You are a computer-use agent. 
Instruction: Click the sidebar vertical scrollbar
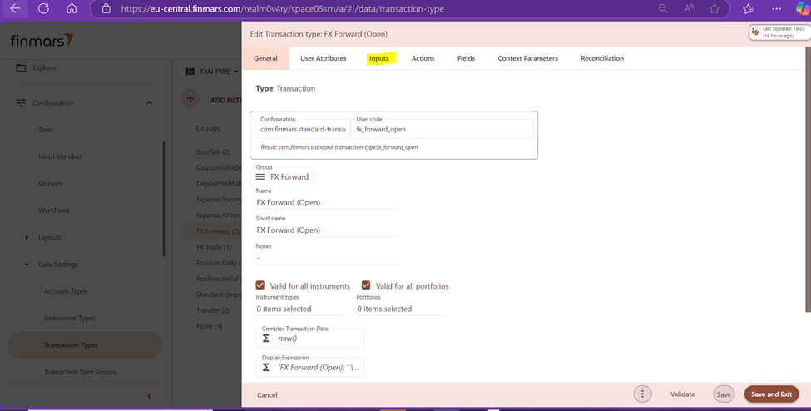pyautogui.click(x=164, y=200)
